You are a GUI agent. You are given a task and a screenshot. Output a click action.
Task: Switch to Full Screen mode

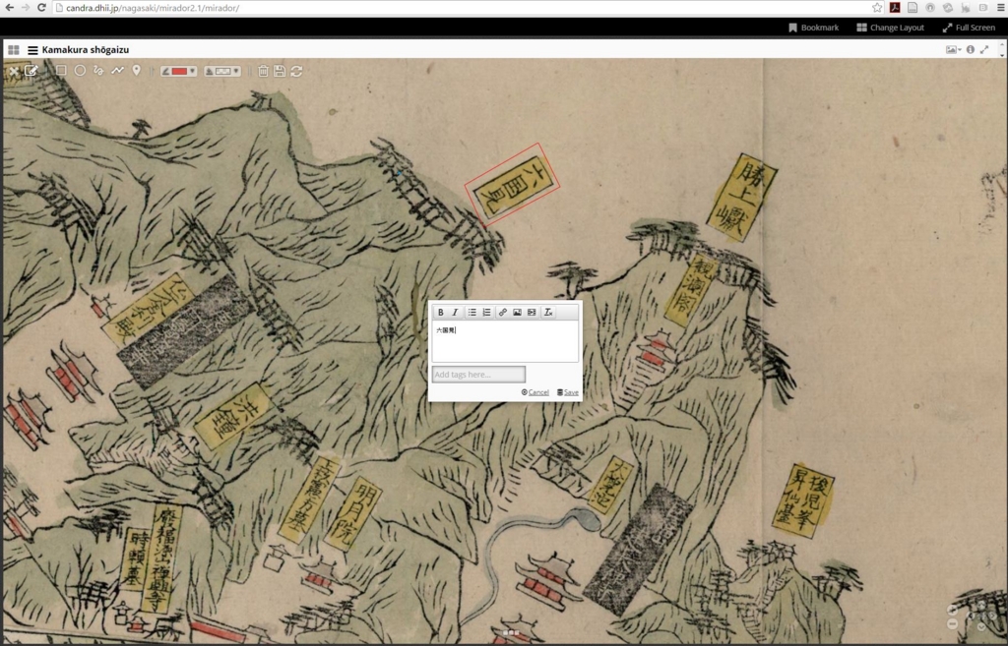click(x=969, y=28)
